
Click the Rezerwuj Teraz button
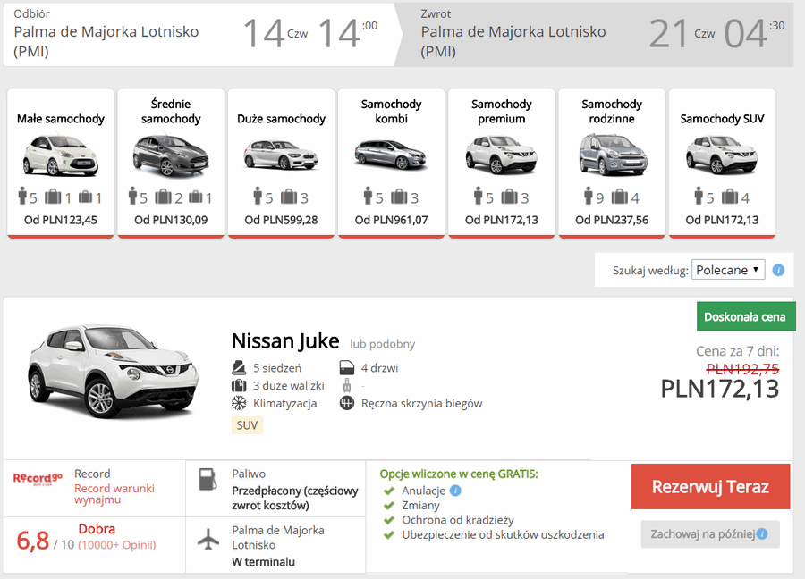710,487
